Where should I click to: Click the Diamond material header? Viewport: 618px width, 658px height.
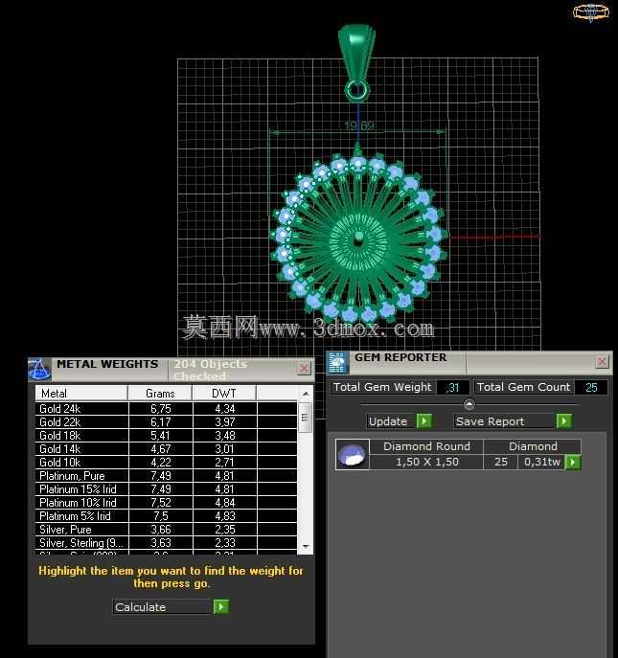pos(533,446)
